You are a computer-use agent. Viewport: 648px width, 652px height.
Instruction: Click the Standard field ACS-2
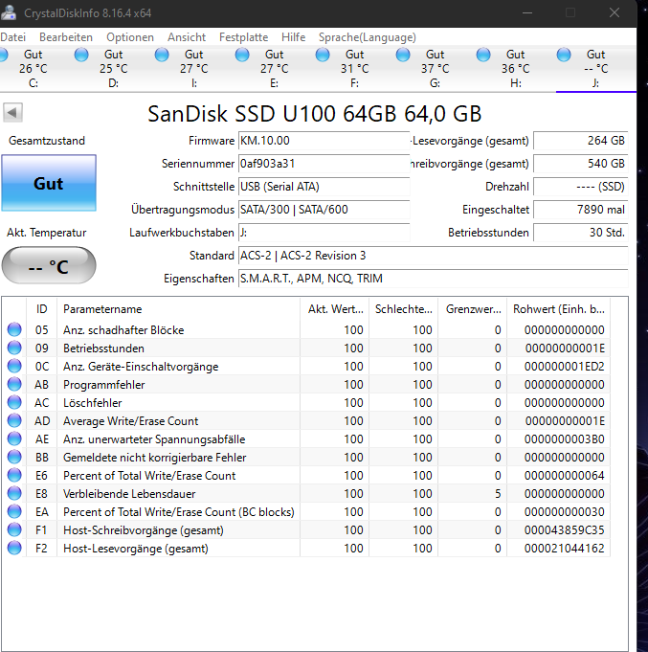(x=433, y=256)
